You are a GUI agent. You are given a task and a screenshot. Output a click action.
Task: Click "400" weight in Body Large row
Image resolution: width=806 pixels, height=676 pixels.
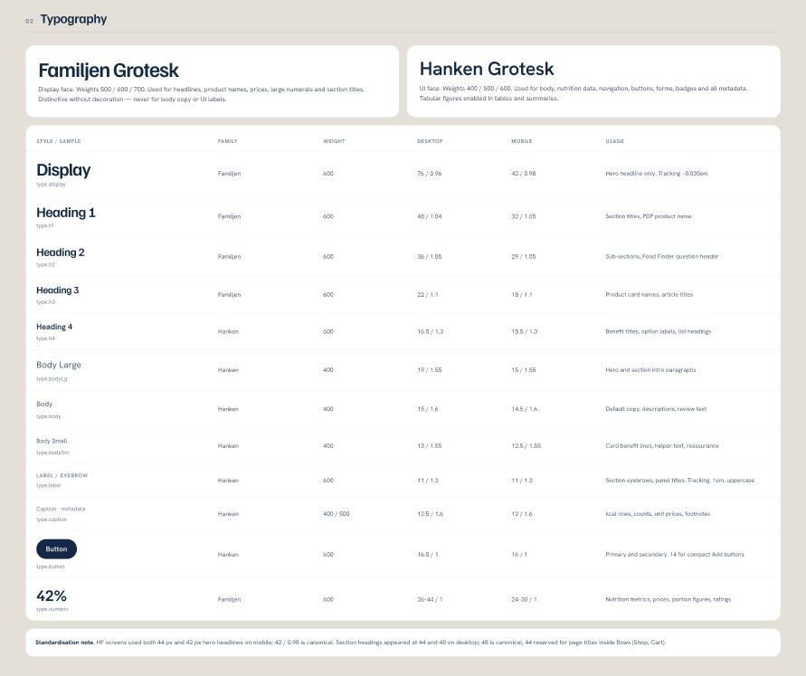[328, 370]
